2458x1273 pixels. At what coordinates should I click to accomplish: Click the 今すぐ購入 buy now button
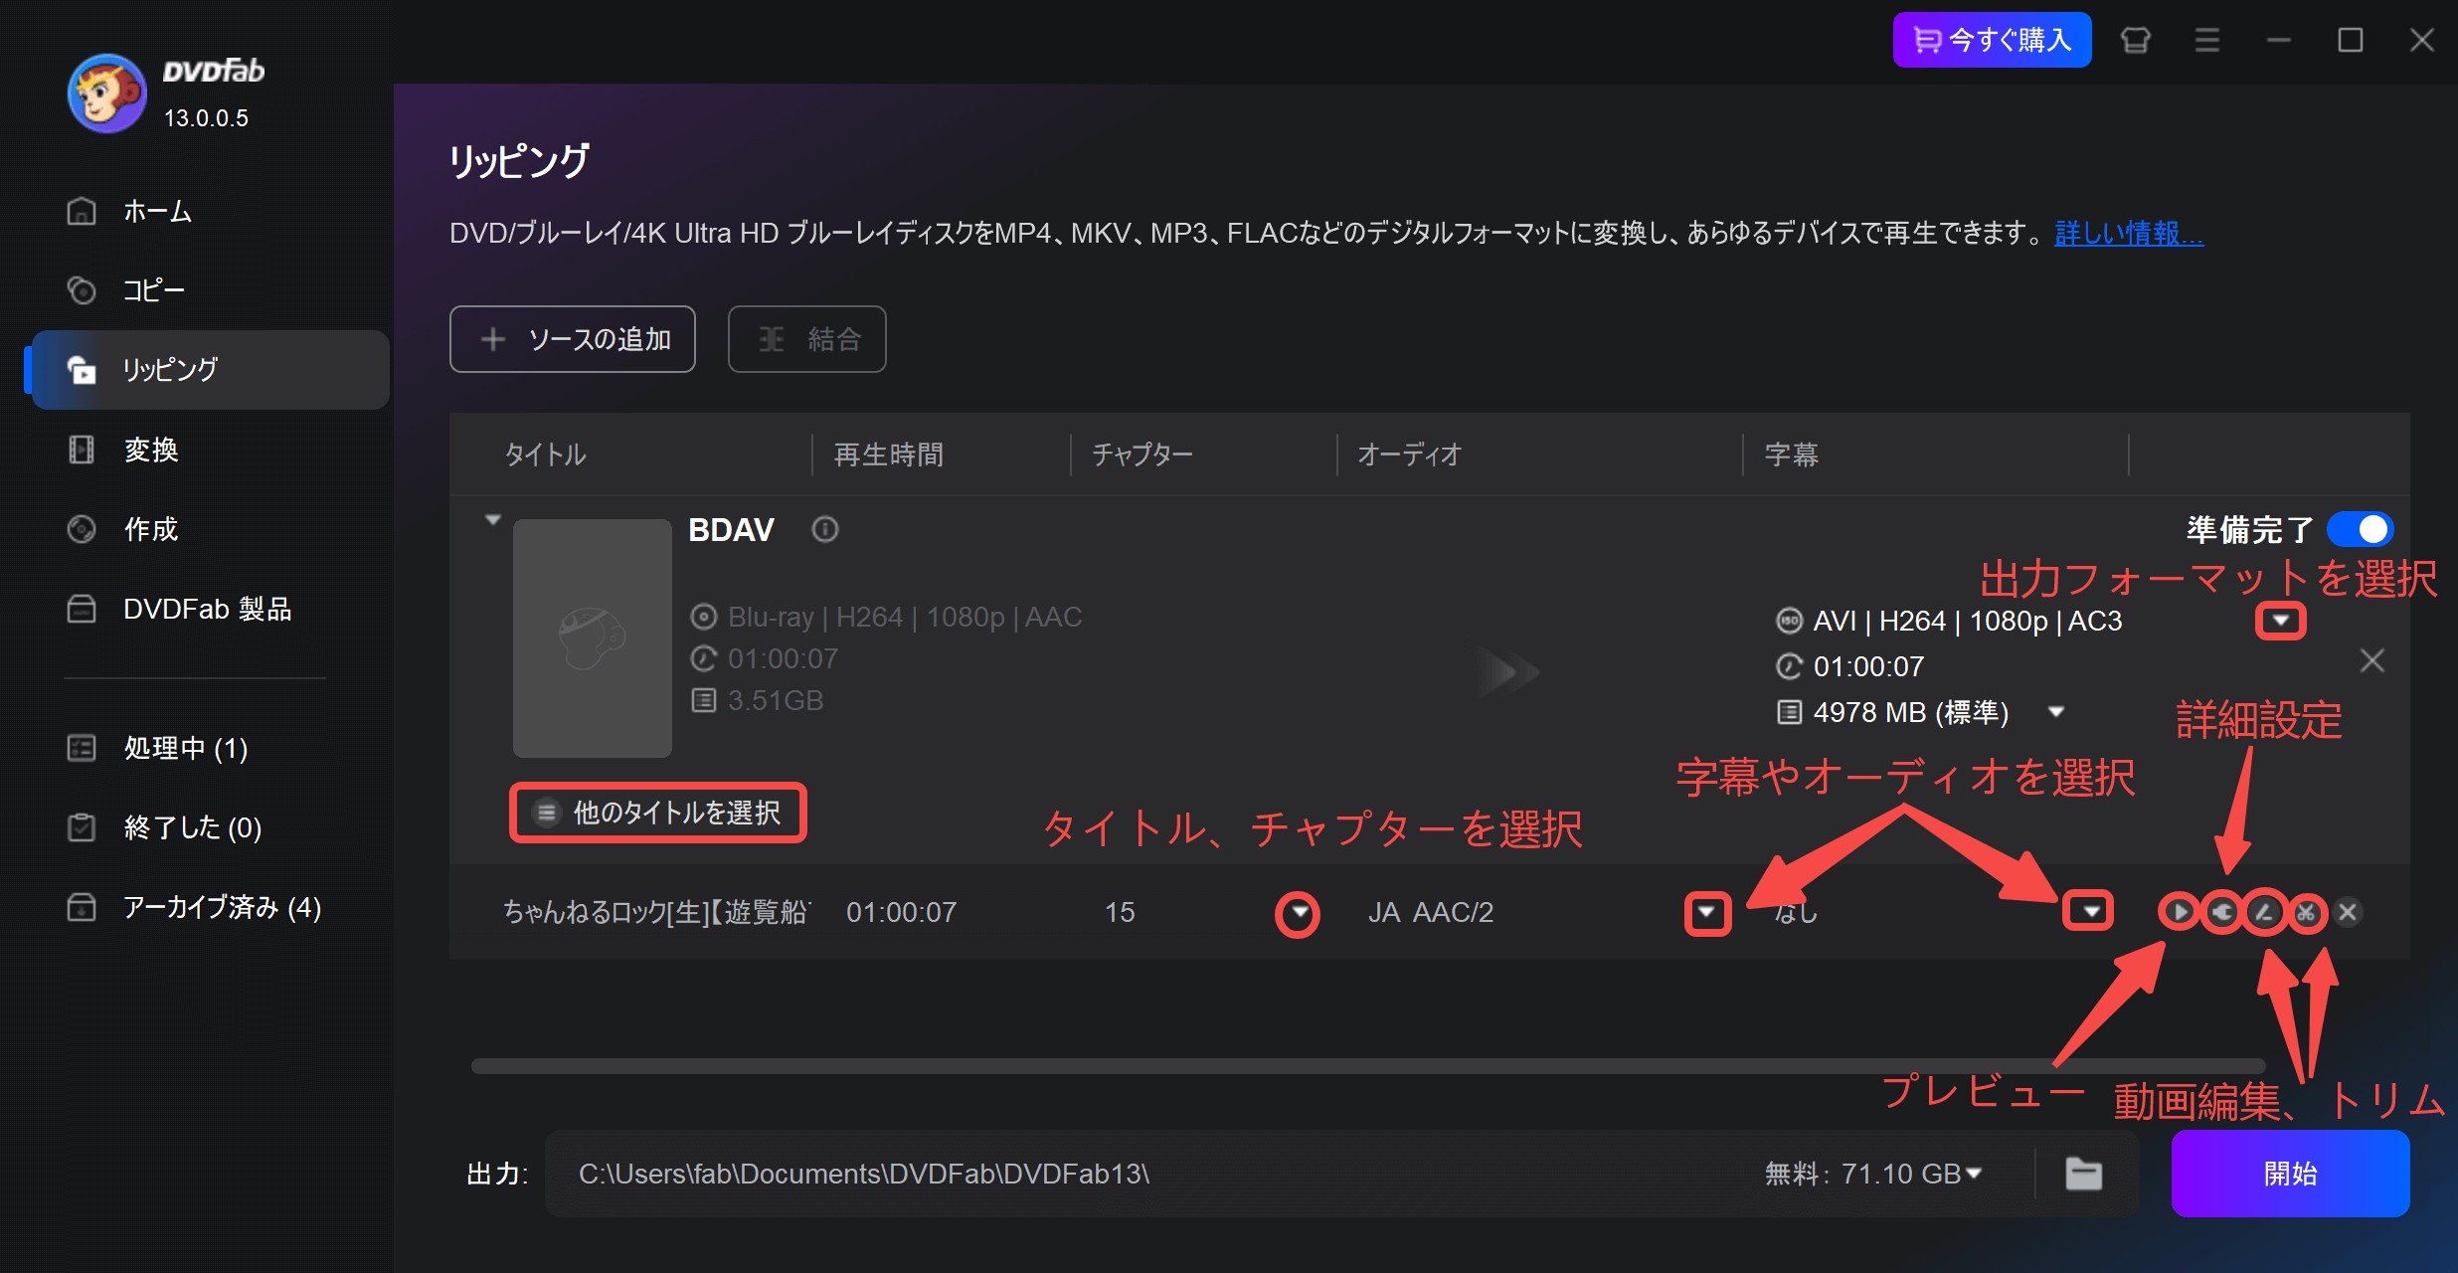point(1992,40)
